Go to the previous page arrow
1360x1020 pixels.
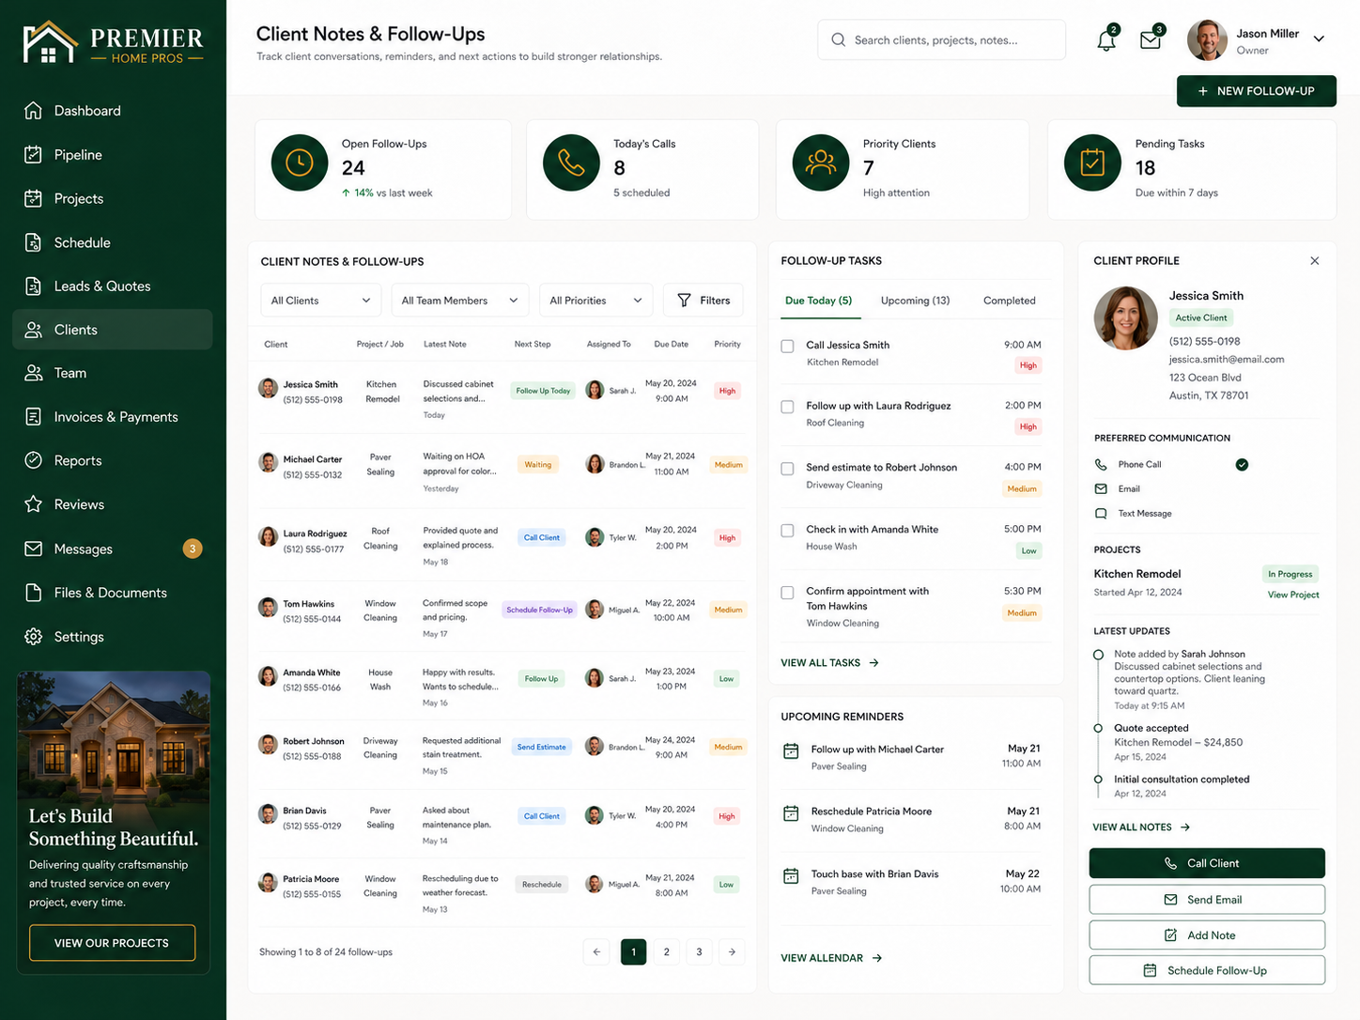point(596,952)
